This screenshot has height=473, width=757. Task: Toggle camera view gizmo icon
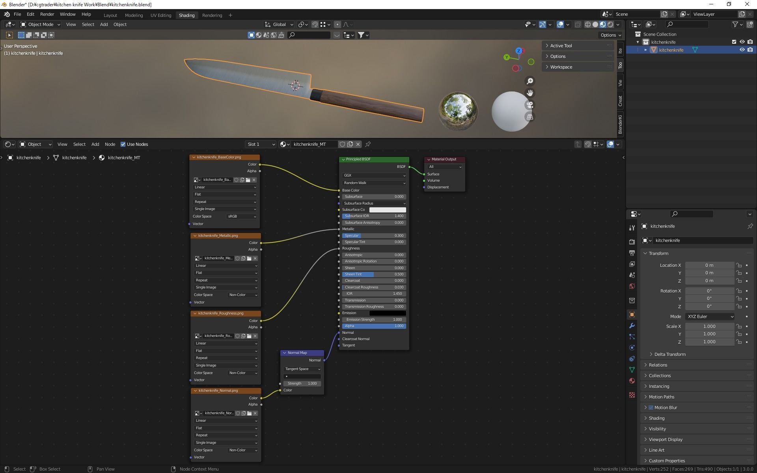(x=530, y=105)
